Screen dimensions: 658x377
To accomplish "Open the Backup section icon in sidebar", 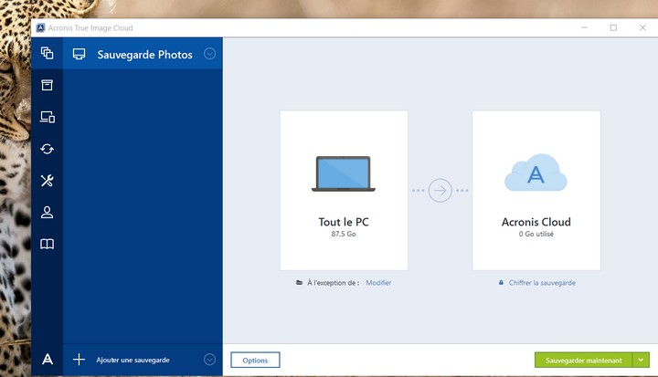I will click(47, 53).
